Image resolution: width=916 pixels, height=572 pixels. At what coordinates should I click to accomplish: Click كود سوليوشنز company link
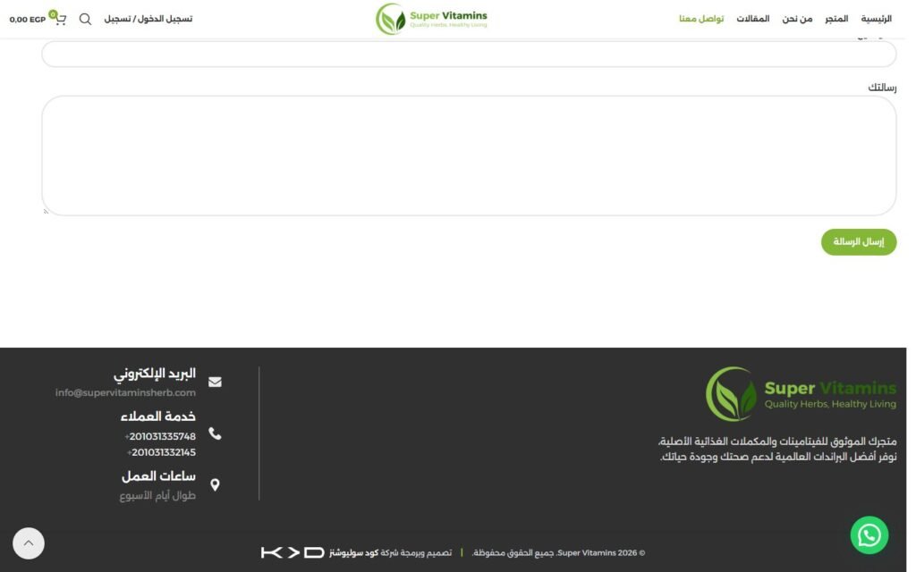pos(354,552)
